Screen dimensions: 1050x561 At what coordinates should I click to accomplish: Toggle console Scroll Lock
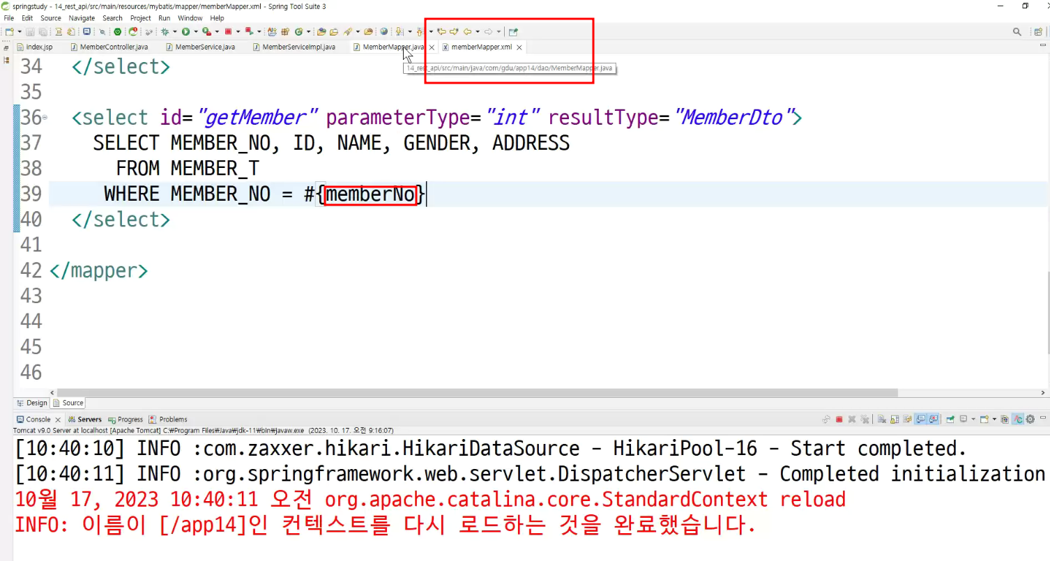pyautogui.click(x=893, y=420)
